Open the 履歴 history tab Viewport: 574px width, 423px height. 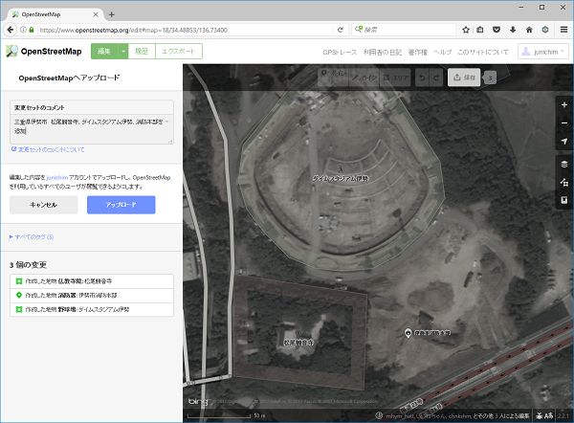tap(142, 52)
